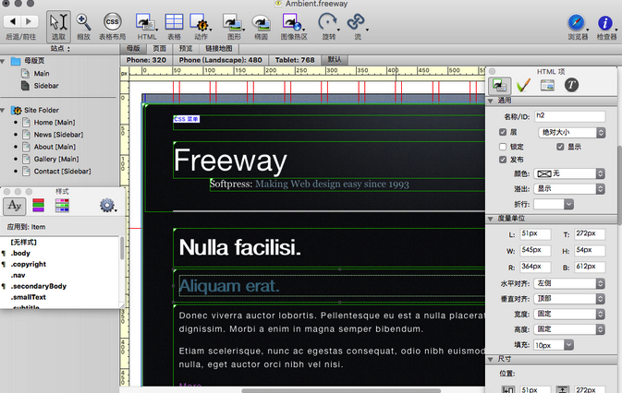Open the 动作 actions tool
This screenshot has height=393, width=622.
[x=201, y=26]
